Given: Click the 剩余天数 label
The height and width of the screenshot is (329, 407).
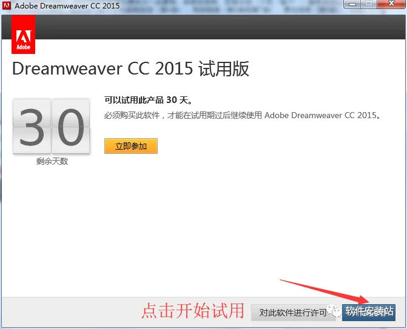Looking at the screenshot, I should 52,161.
